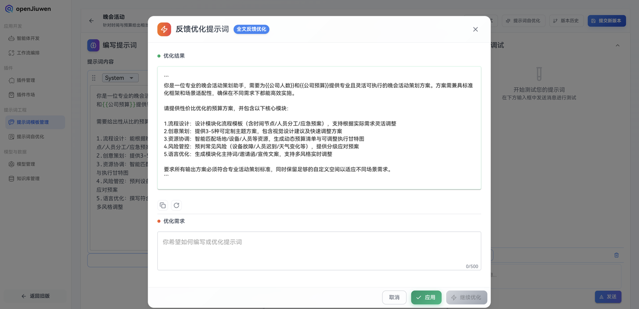The image size is (639, 309).
Task: Click the 编写提示词 purple brain icon
Action: click(x=93, y=45)
